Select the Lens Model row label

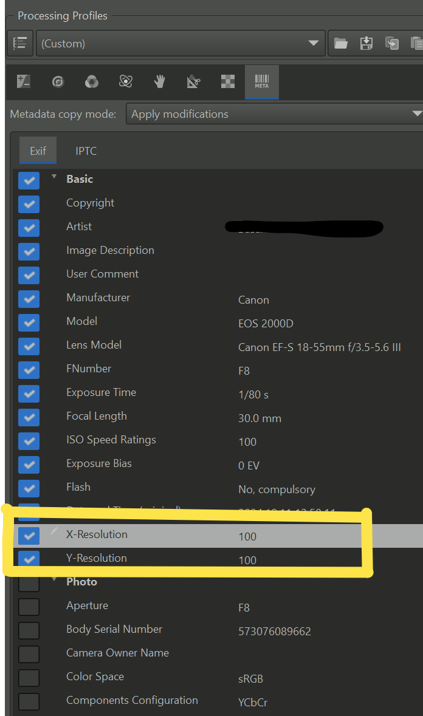(x=94, y=345)
